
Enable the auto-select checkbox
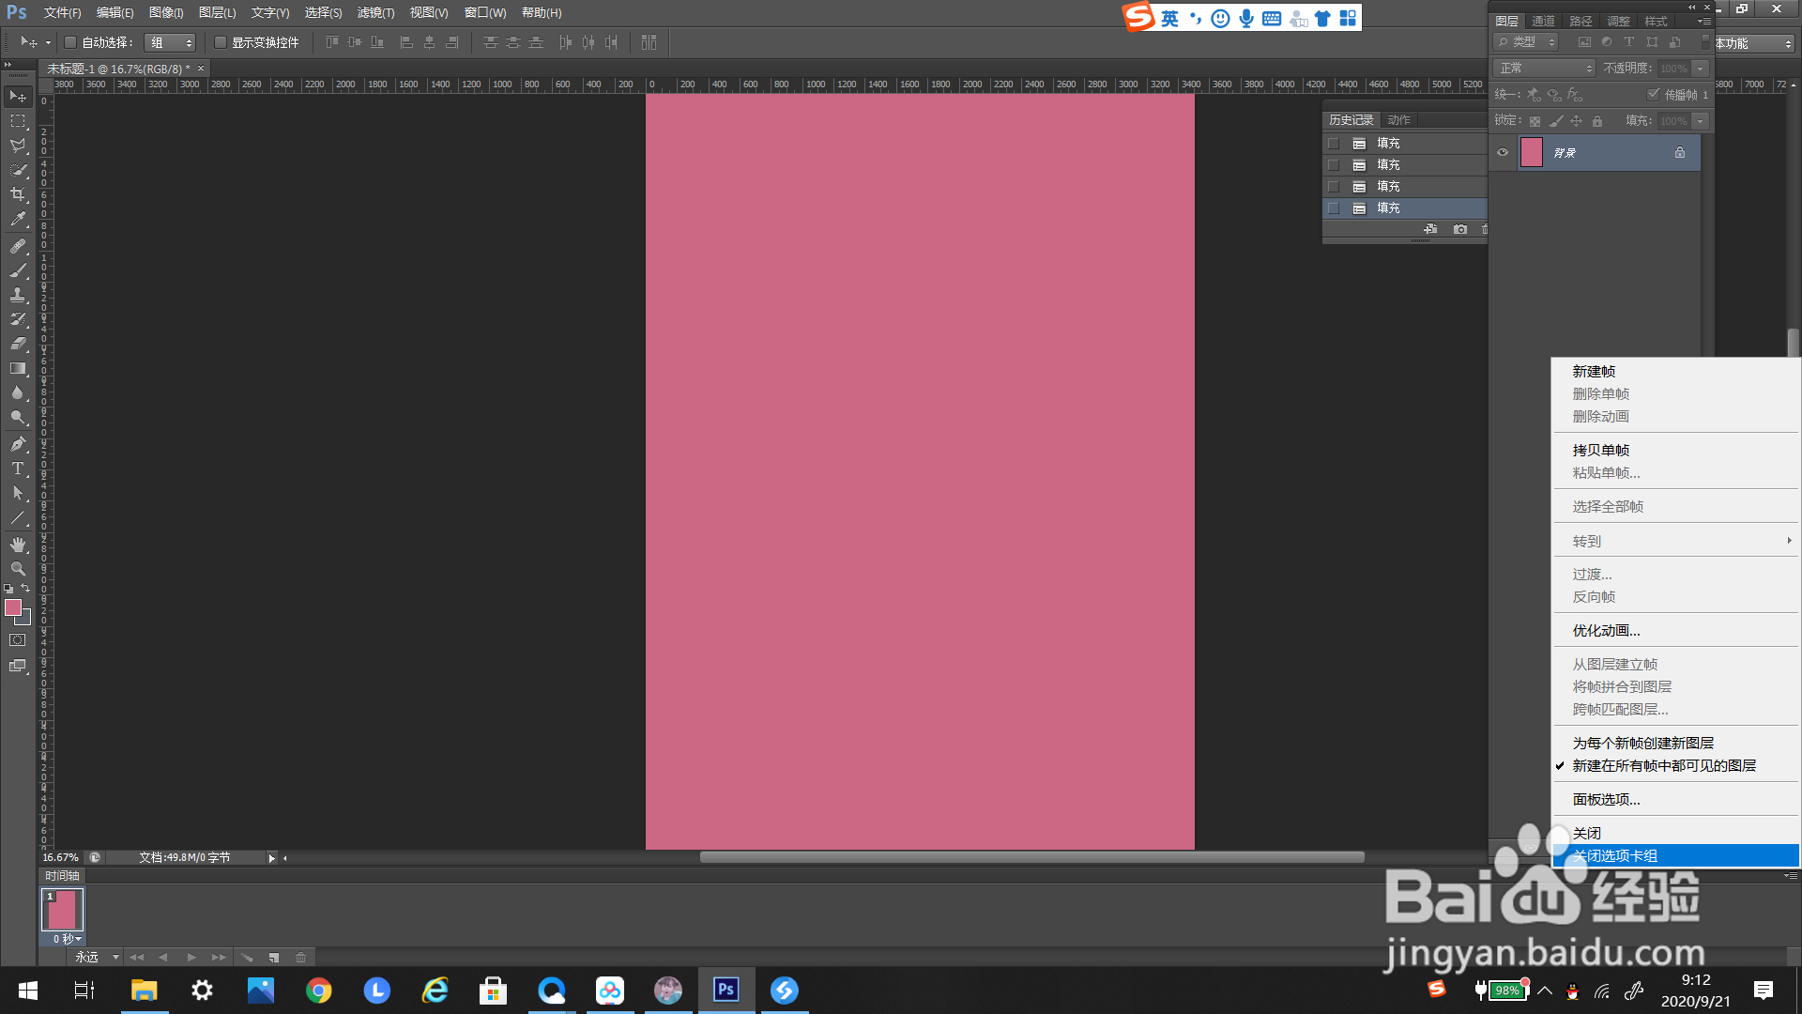coord(70,42)
